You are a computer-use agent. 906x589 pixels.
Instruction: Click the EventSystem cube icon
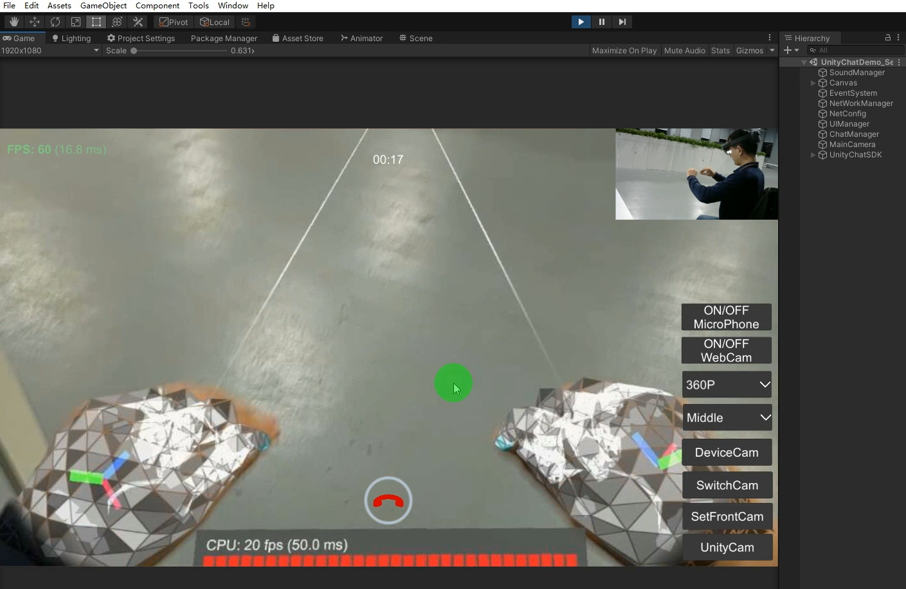pyautogui.click(x=822, y=93)
